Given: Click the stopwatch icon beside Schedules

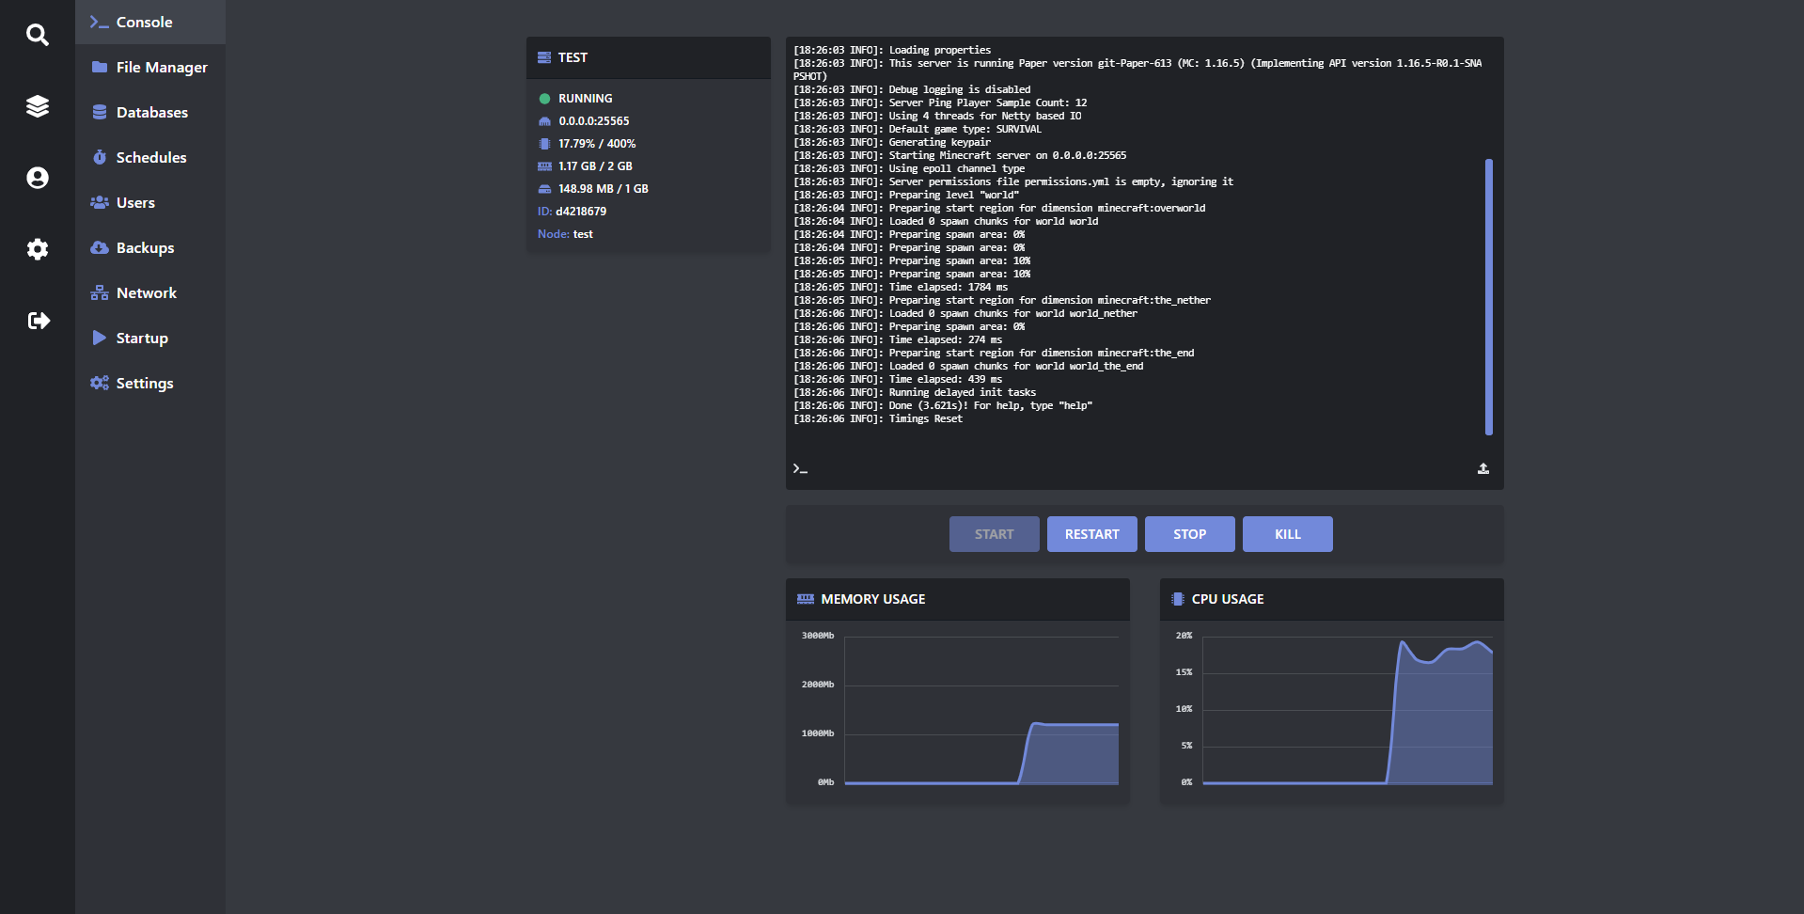Looking at the screenshot, I should 100,157.
